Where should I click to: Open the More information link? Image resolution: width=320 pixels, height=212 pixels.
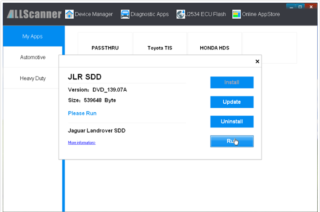click(81, 142)
